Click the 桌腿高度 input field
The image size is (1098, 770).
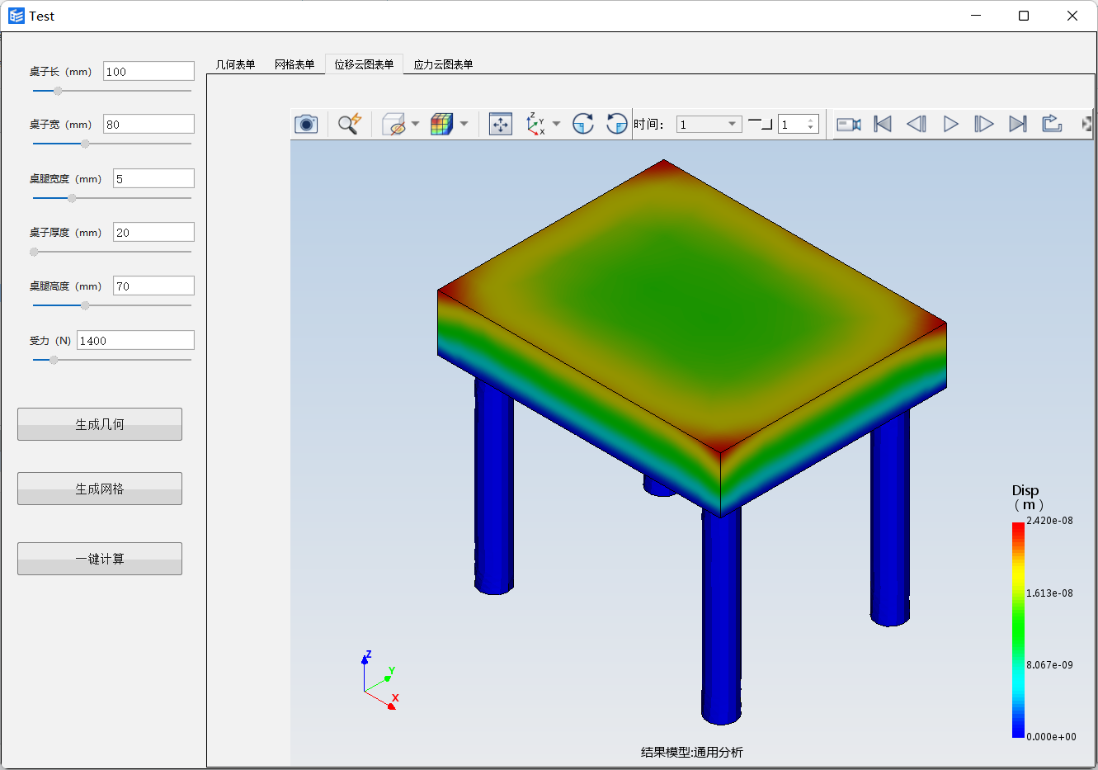coord(153,286)
